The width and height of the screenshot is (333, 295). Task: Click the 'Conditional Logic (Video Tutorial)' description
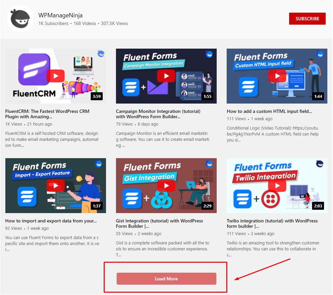273,134
